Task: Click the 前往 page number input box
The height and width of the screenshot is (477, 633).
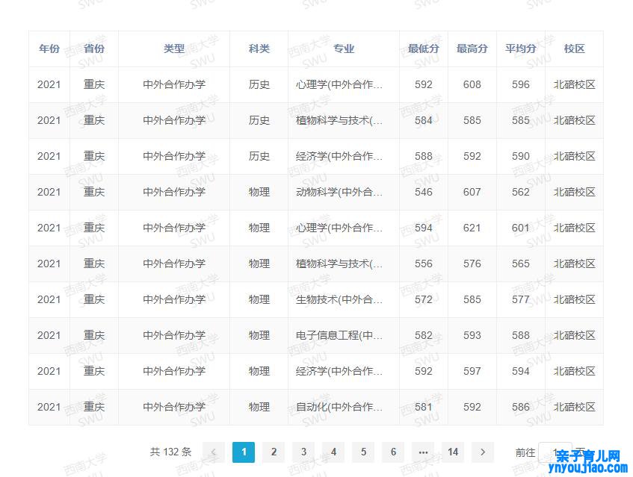Action: tap(554, 452)
